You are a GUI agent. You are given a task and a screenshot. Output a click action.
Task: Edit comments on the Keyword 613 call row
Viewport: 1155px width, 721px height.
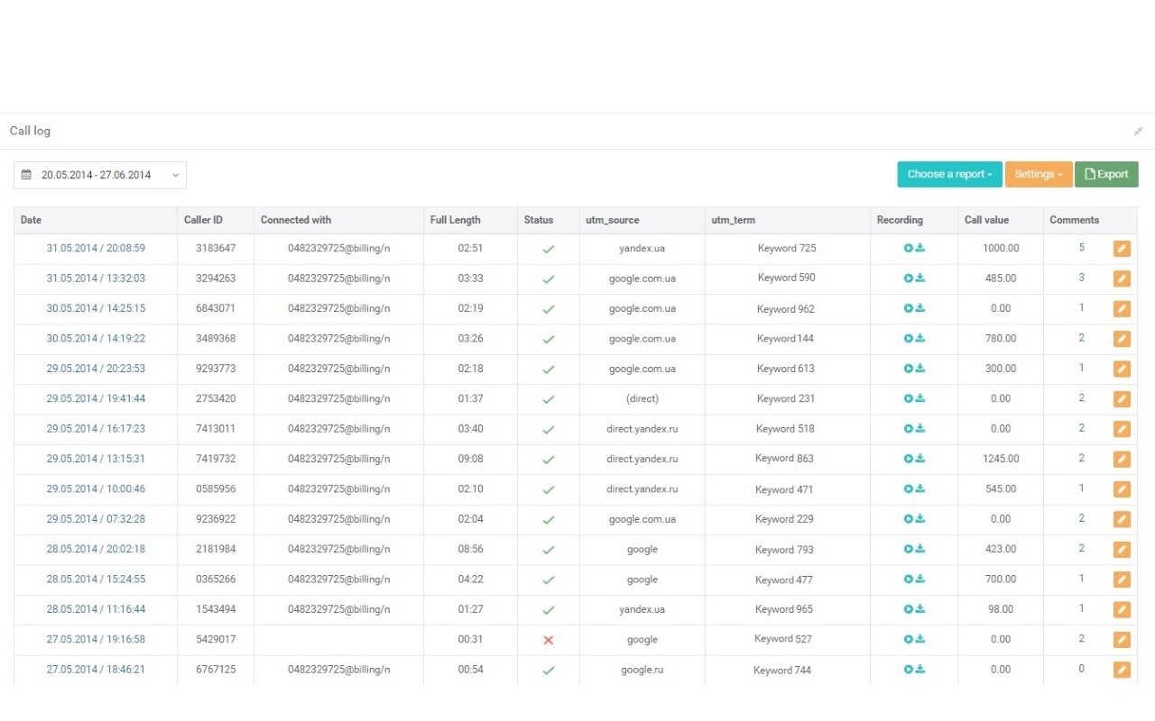[1122, 369]
